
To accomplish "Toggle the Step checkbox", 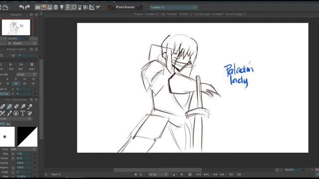I will 13,177.
